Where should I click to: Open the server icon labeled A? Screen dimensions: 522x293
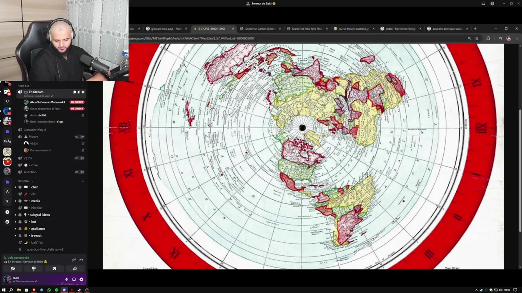coord(7,191)
